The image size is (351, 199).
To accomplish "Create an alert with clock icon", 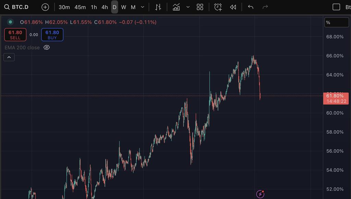I will coord(218,7).
